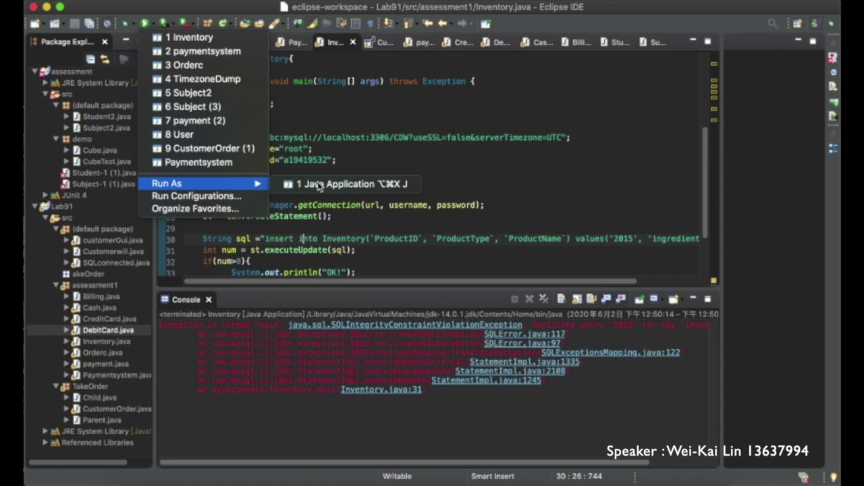Click Collapse All in Package Explorer
This screenshot has width=864, height=486.
[x=90, y=59]
